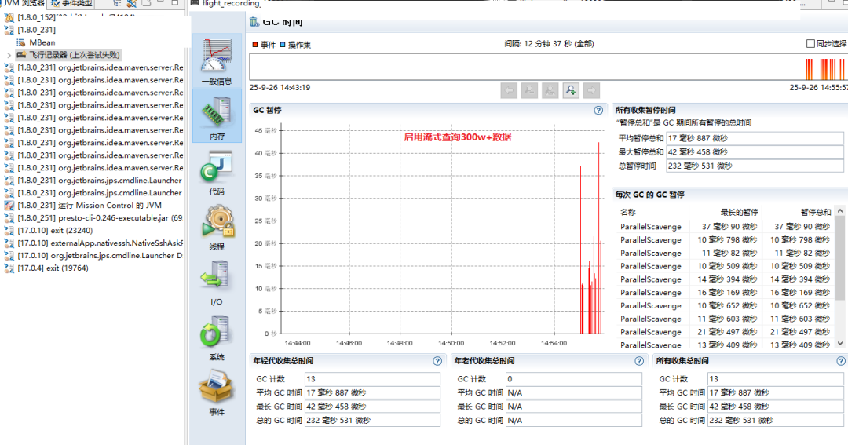Viewport: 848px width, 445px height.
Task: Select ParallelScavenge row with 21 毫秒 497 微秒
Action: pyautogui.click(x=726, y=332)
